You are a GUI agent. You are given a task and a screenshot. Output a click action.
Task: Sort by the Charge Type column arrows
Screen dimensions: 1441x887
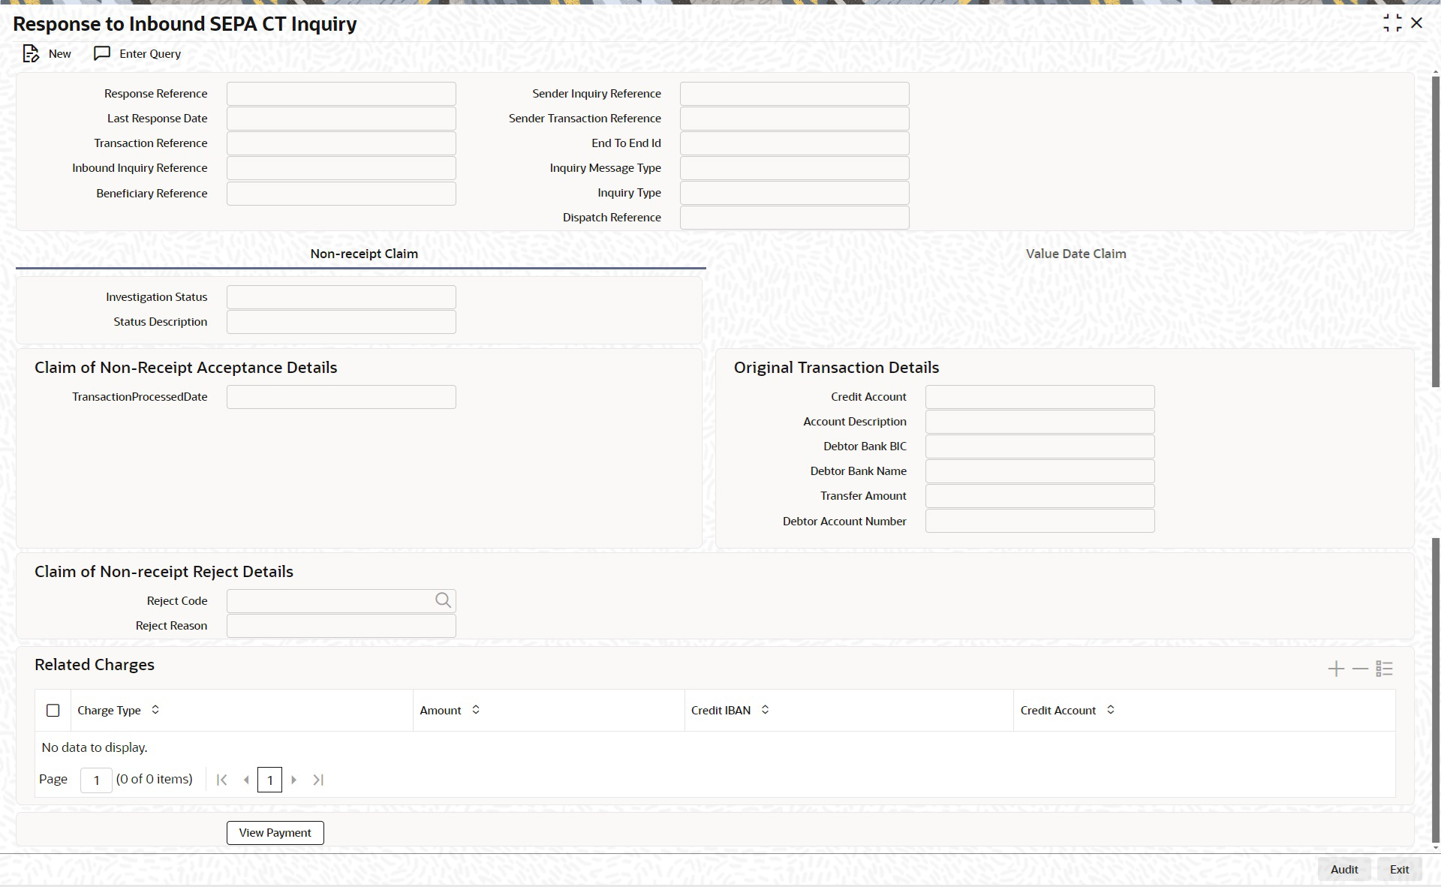pyautogui.click(x=155, y=710)
